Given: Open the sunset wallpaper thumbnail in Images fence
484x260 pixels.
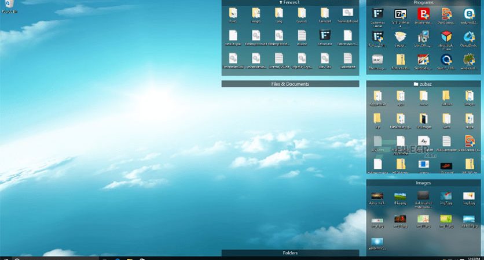Looking at the screenshot, I should tap(377, 198).
